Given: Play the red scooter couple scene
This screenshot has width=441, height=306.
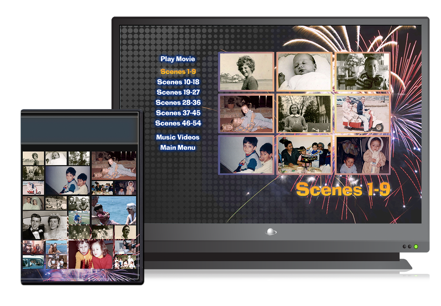Looking at the screenshot, I should (363, 113).
